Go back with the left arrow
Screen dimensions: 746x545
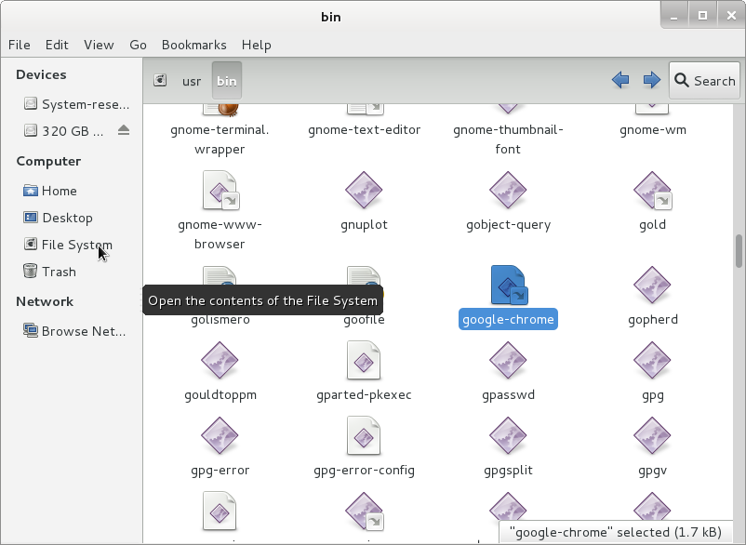pyautogui.click(x=620, y=80)
